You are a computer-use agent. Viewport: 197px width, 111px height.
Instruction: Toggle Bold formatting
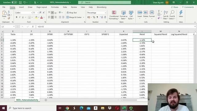click(17, 17)
